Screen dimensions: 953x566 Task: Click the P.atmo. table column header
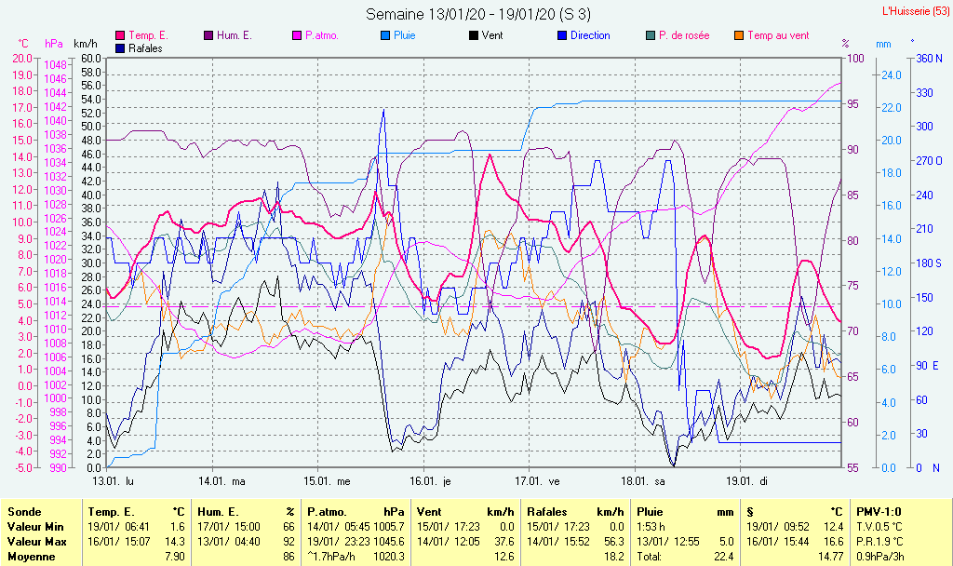[327, 512]
